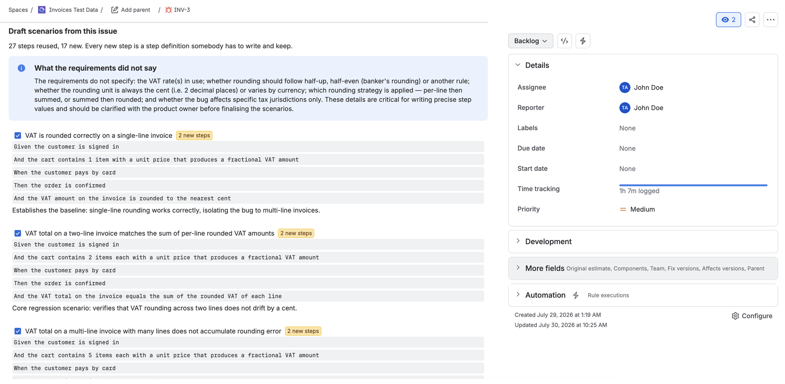Click step 'cart contains 2 items' line
Image resolution: width=785 pixels, height=384 pixels.
(x=248, y=257)
